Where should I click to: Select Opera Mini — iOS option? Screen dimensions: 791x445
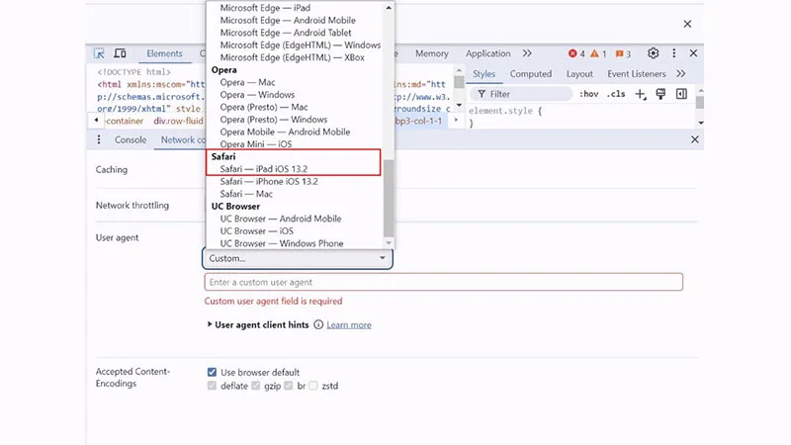(x=256, y=144)
